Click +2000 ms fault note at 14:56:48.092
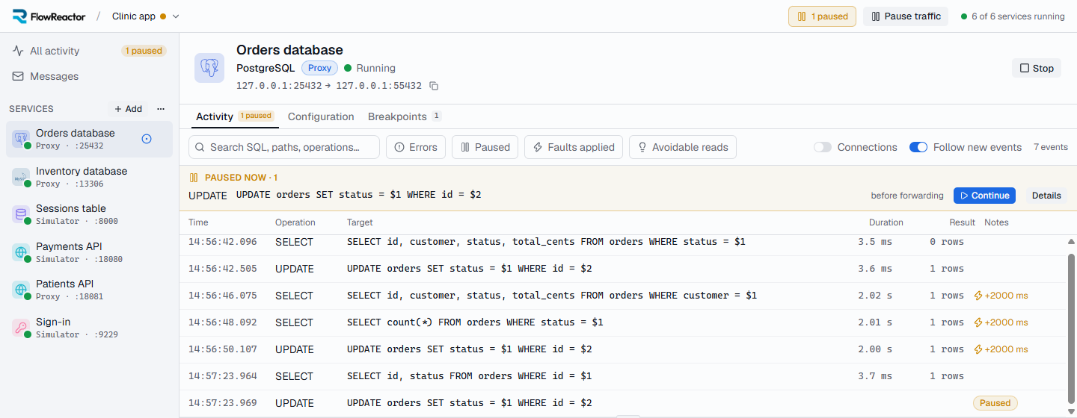Screen dimensions: 1077x418 pos(1001,322)
